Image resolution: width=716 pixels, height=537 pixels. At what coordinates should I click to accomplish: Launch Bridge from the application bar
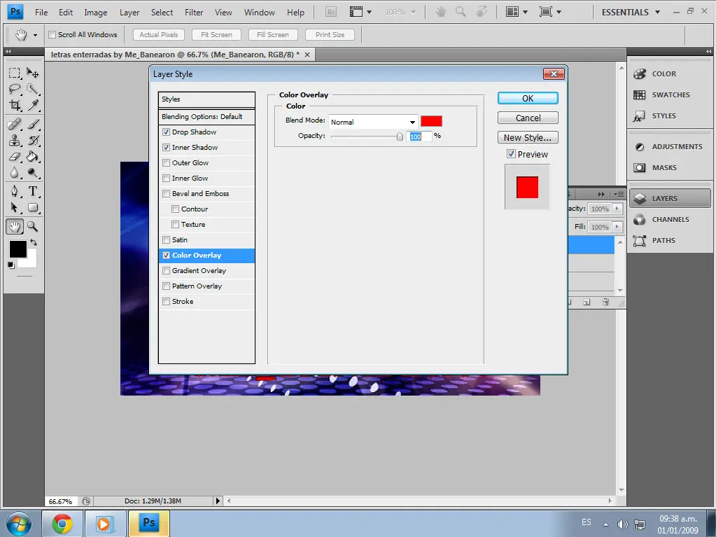(x=331, y=12)
